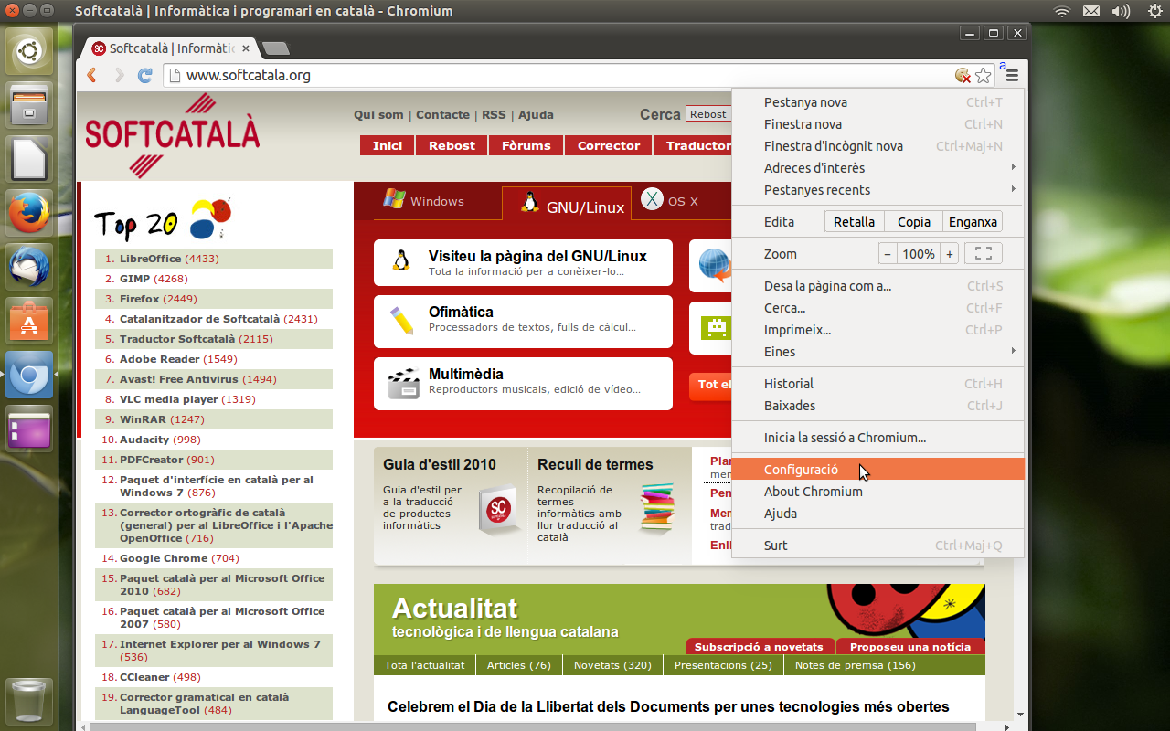The width and height of the screenshot is (1170, 731).
Task: Click the Corrector navigation button
Action: pos(609,145)
